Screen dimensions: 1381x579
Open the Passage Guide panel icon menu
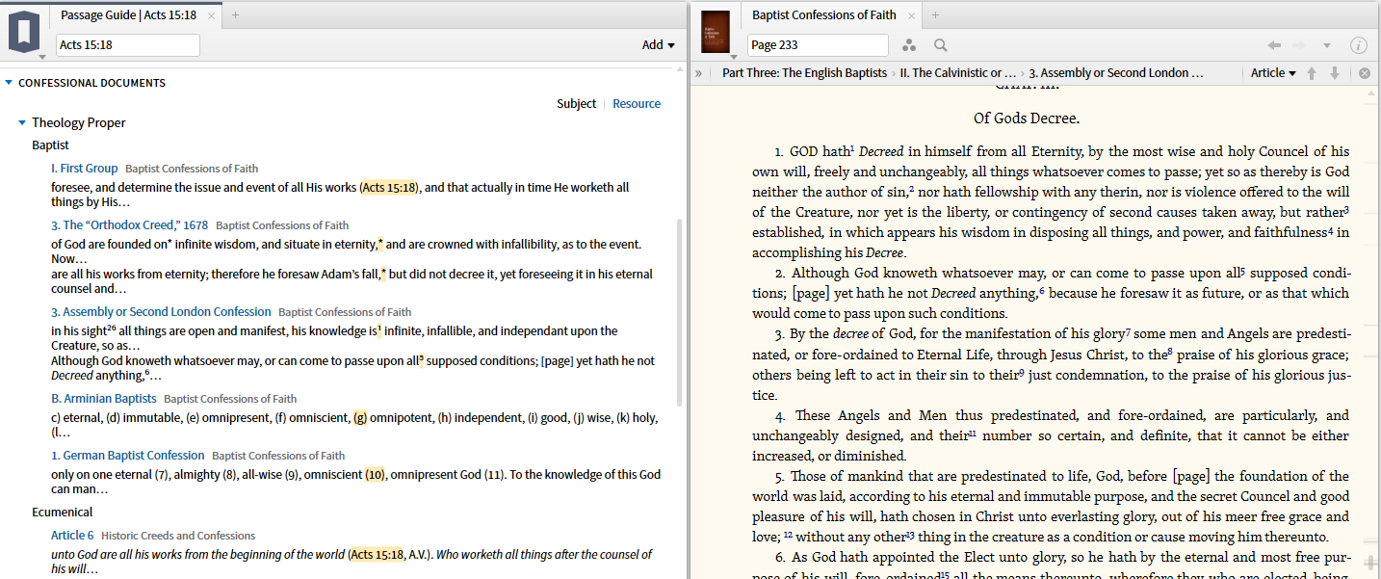pos(24,31)
